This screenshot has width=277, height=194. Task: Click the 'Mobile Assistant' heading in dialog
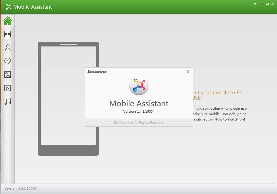pos(139,103)
